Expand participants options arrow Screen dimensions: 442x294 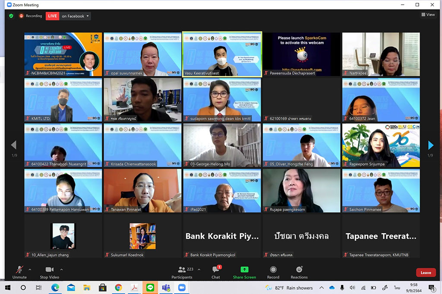click(x=199, y=269)
